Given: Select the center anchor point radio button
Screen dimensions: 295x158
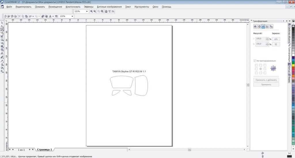Looking at the screenshot, I should pyautogui.click(x=260, y=69).
